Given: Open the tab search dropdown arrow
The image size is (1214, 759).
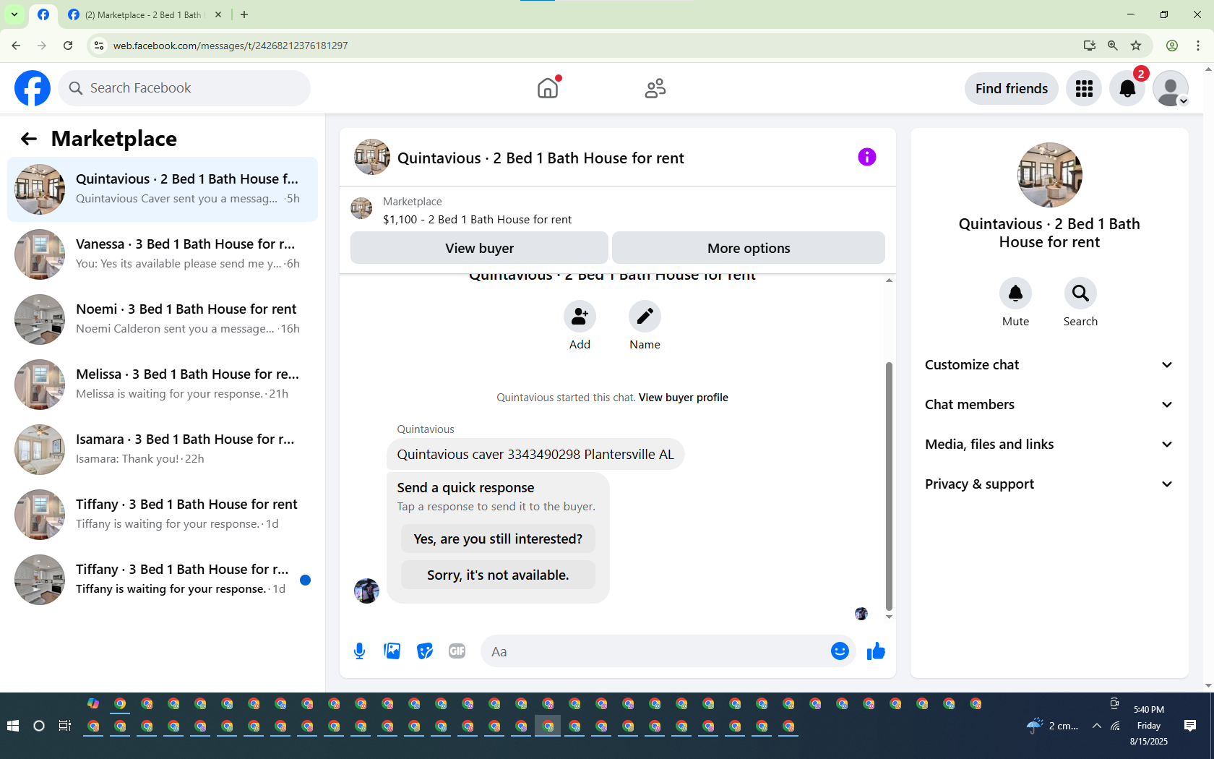Looking at the screenshot, I should pos(14,14).
